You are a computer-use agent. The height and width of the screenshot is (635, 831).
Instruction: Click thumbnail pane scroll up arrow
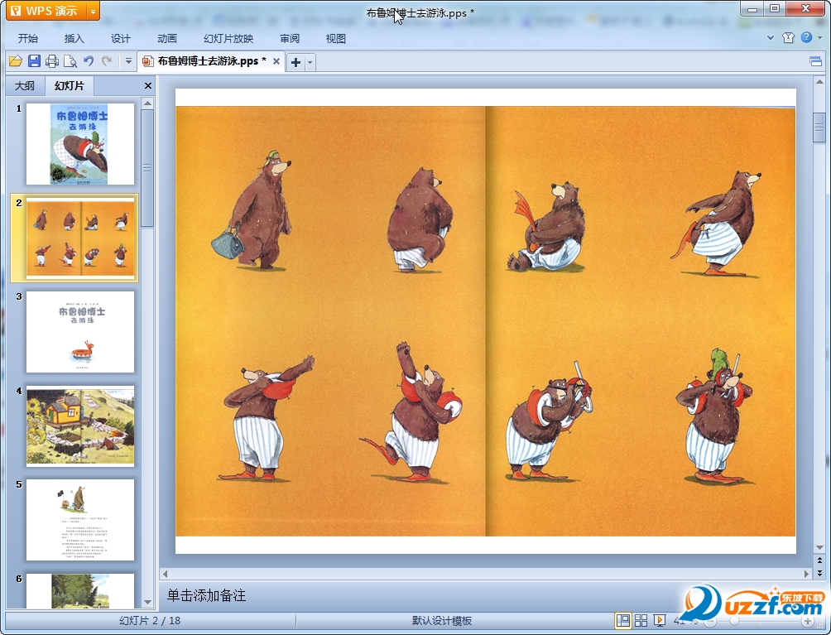[x=148, y=103]
